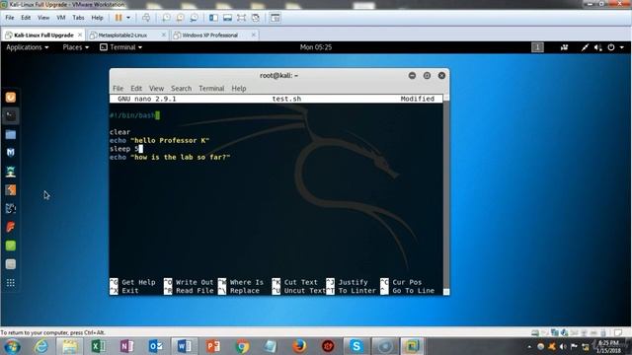
Task: Open the green notes icon in Kali dock
Action: [x=11, y=246]
